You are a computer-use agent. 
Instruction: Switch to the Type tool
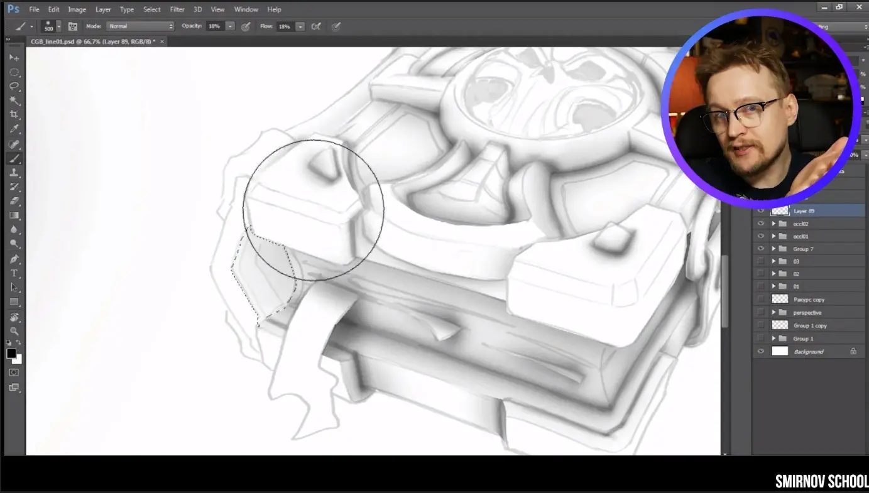(x=14, y=273)
